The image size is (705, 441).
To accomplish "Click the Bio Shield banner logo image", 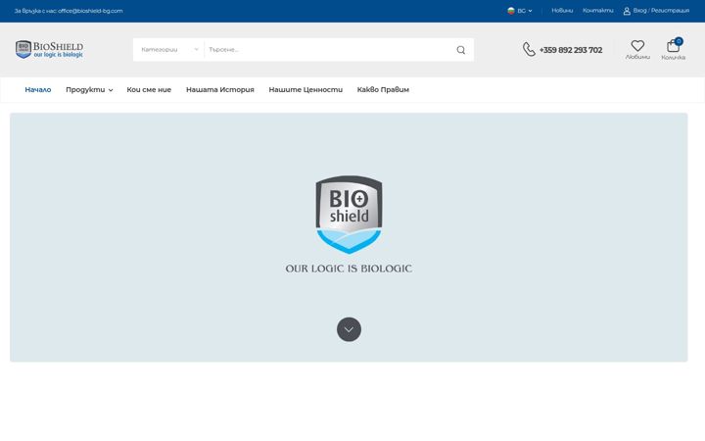I will coord(349,215).
